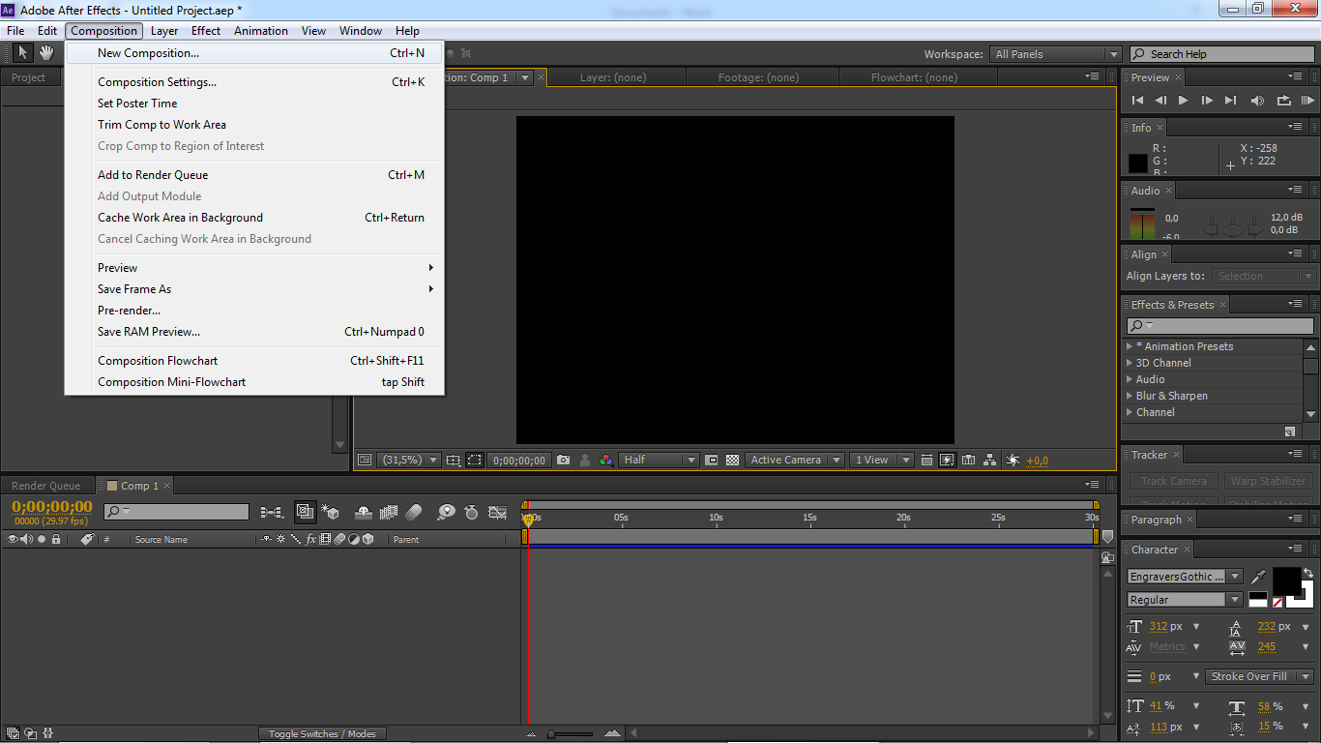Enable Auto-keyframe mode in the timeline

click(x=471, y=512)
